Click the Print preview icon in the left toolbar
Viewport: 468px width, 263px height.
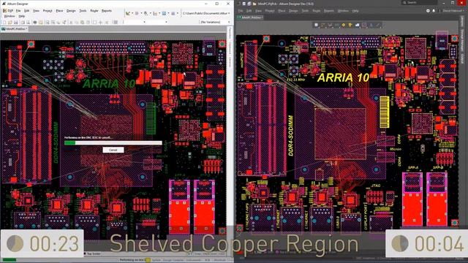coord(28,23)
